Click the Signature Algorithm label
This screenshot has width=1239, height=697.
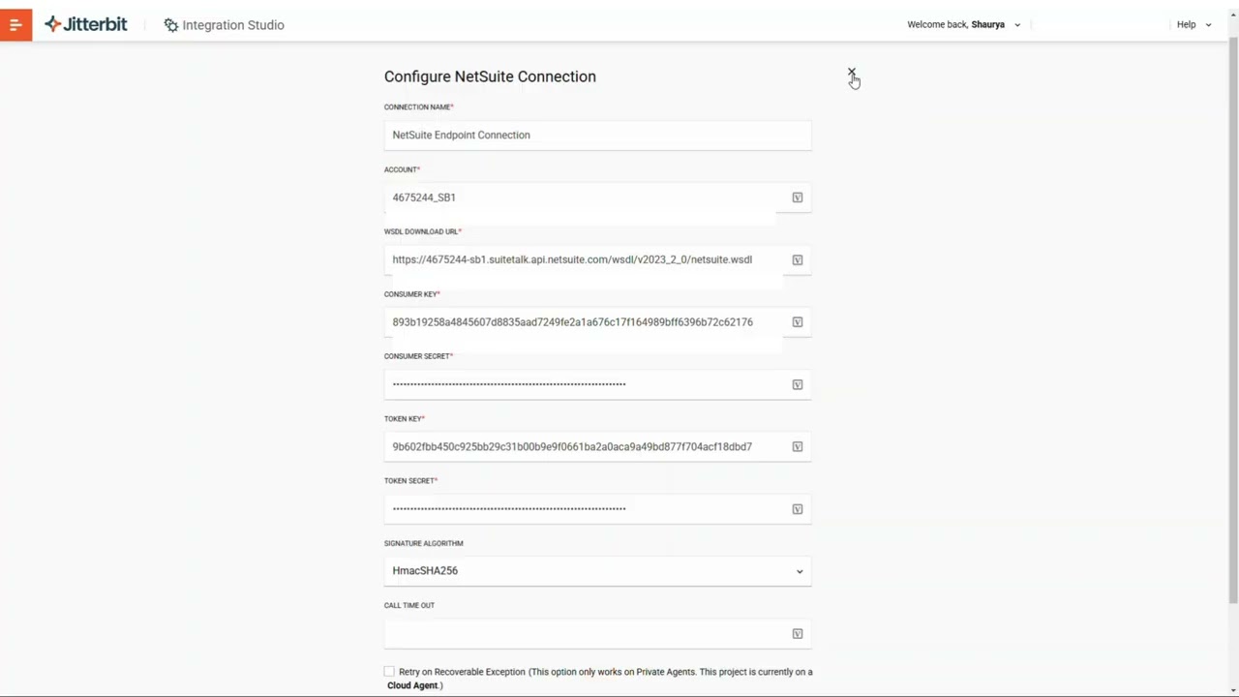pos(423,543)
